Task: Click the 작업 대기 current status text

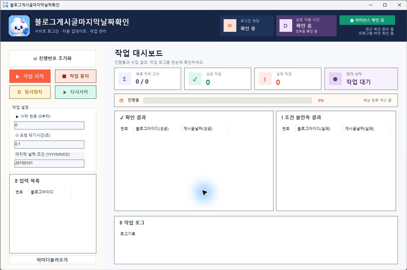Action: (x=358, y=82)
